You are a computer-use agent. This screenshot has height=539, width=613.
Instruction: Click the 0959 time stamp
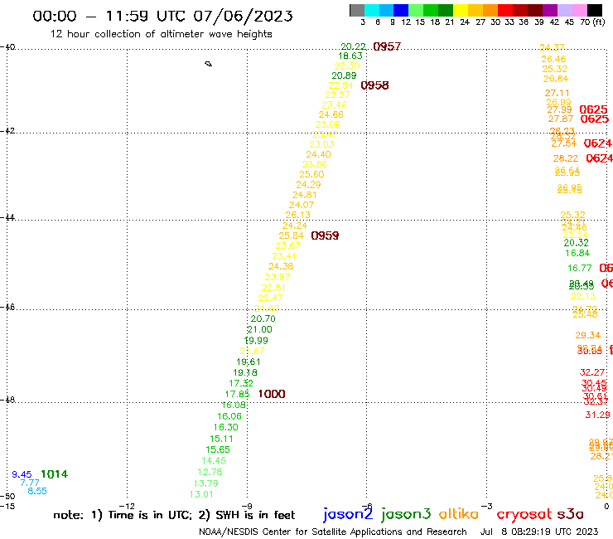(325, 236)
